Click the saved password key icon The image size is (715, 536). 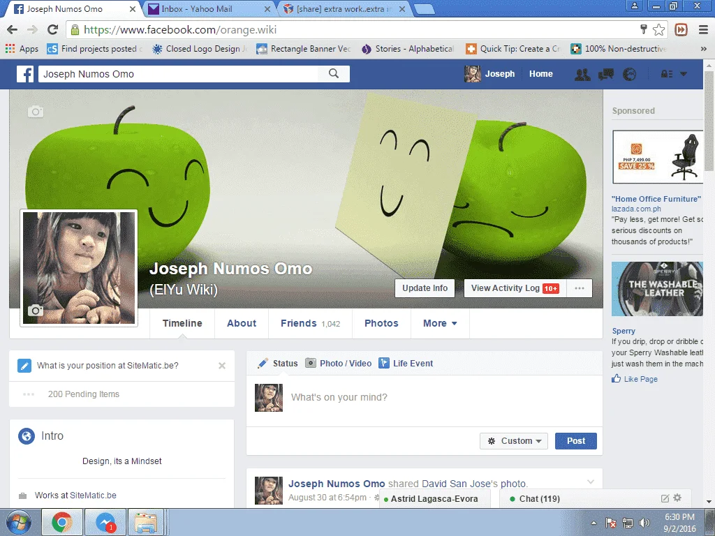643,30
